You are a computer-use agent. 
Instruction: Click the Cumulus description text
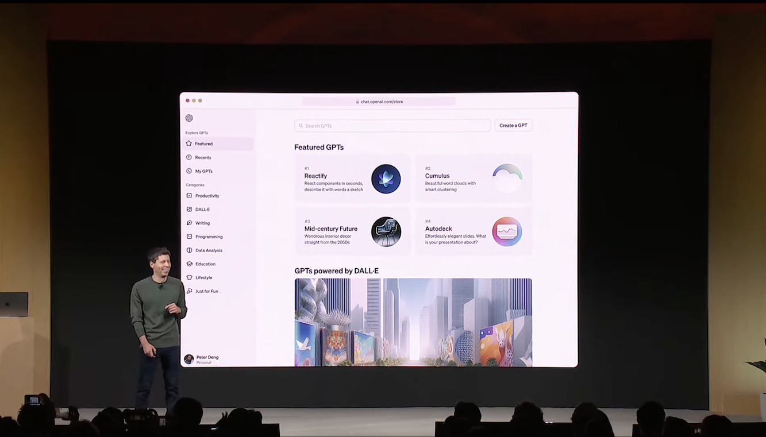451,187
